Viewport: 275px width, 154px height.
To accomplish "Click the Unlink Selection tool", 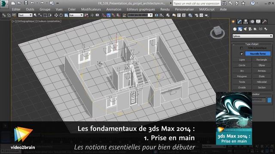I will coord(9,15).
